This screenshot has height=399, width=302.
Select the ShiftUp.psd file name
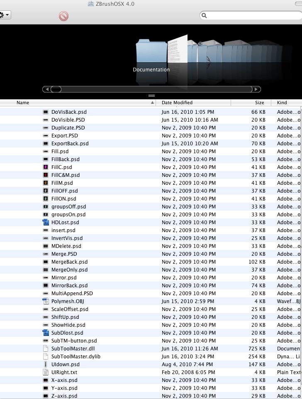click(x=65, y=317)
